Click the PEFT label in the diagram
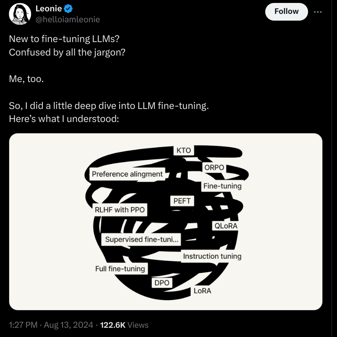This screenshot has width=337, height=337. (x=182, y=201)
